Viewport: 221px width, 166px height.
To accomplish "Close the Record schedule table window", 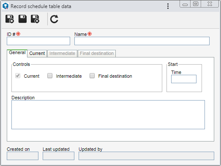I will pos(210,4).
